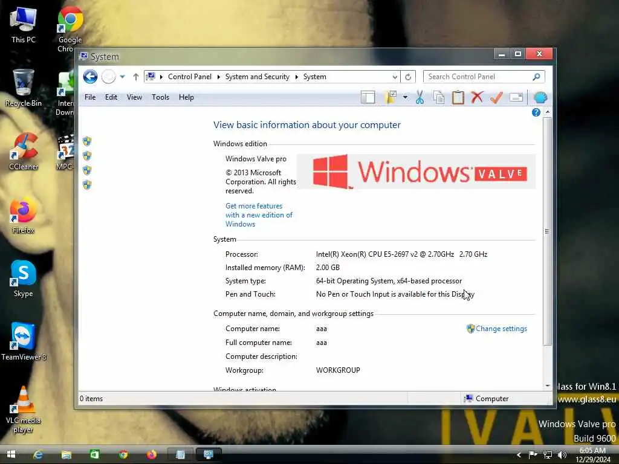Click the scrollbar up arrow
The height and width of the screenshot is (464, 619).
click(x=548, y=112)
